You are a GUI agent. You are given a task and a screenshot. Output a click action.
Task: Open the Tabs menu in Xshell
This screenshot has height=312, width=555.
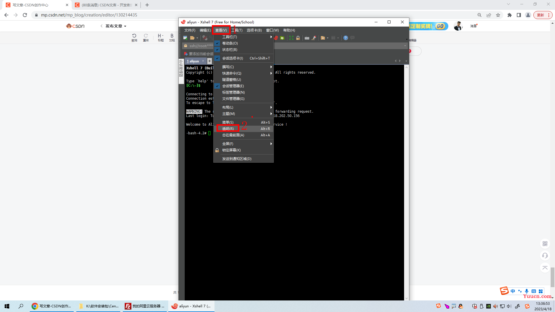point(254,30)
